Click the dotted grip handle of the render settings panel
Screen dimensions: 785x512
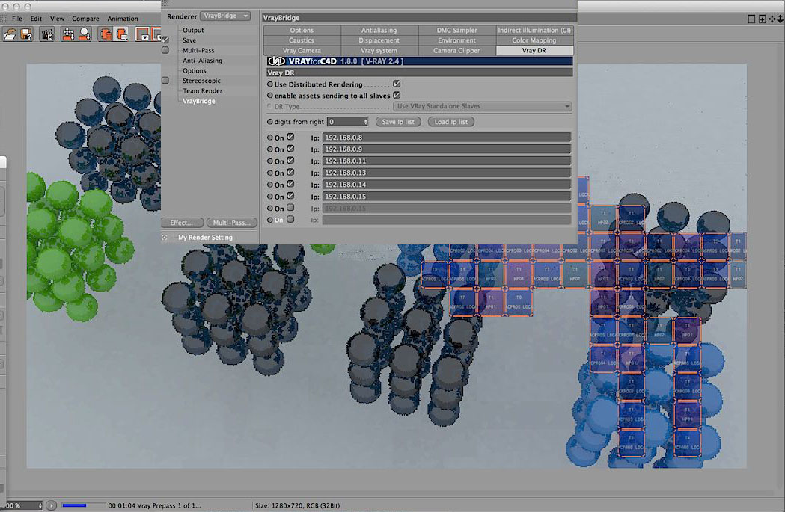[165, 4]
